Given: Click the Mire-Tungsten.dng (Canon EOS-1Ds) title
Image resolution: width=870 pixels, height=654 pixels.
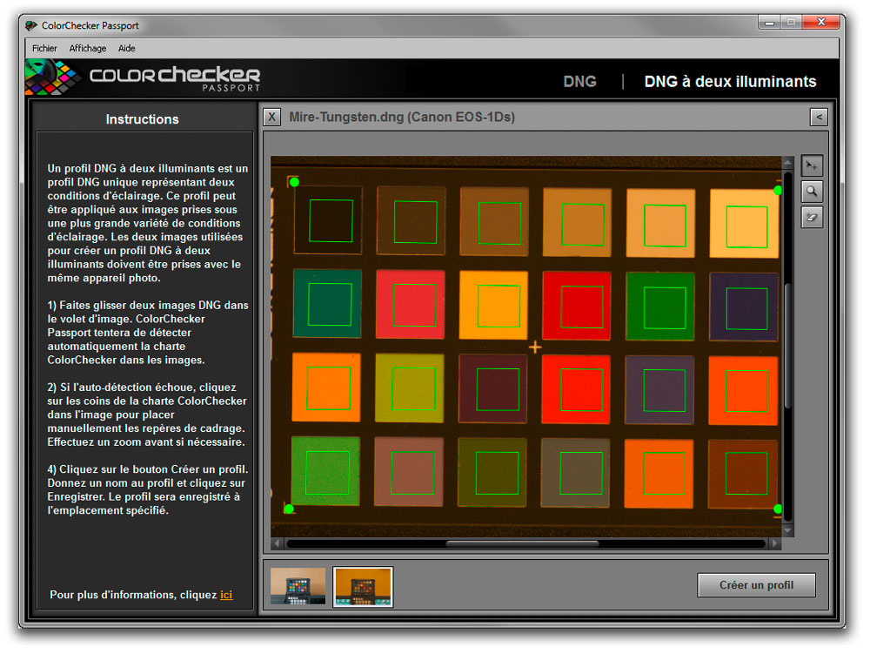Looking at the screenshot, I should pos(402,118).
